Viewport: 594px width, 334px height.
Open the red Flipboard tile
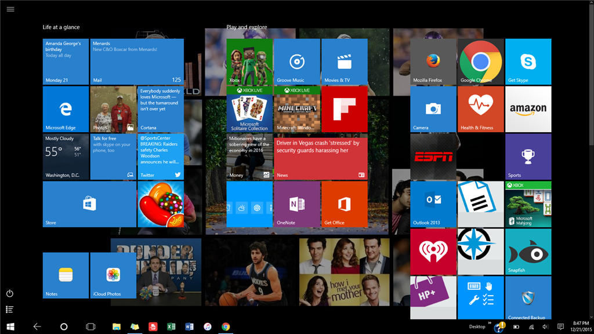(x=345, y=109)
